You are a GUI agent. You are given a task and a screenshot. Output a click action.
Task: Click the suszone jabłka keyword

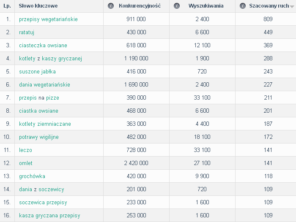coord(37,72)
